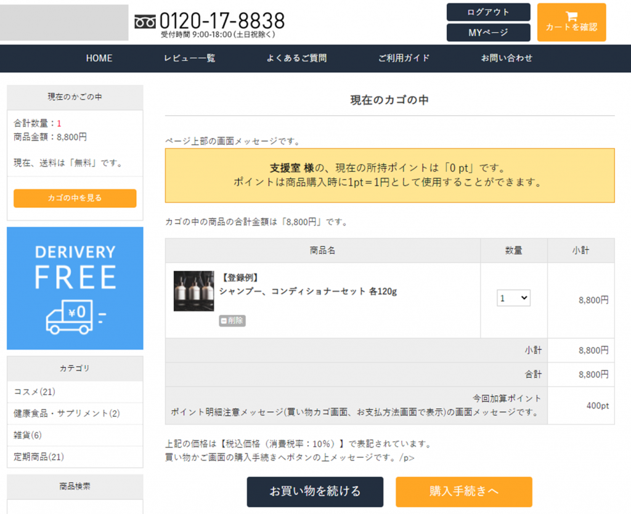The image size is (631, 514).
Task: Open レビュー一覧 from the navigation bar
Action: 189,58
